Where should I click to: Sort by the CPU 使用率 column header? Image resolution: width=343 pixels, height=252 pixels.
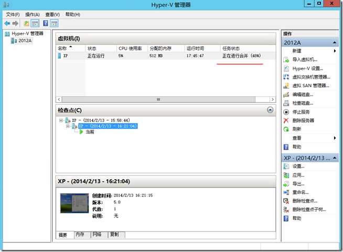click(132, 48)
